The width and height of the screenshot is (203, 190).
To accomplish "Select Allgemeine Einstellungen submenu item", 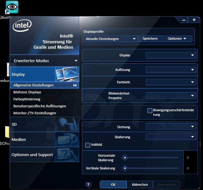I will (x=44, y=85).
